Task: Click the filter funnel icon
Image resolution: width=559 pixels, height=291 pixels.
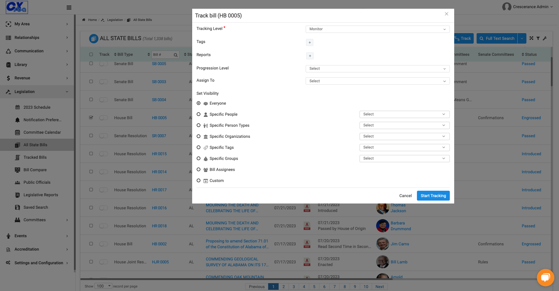Action: click(x=538, y=38)
